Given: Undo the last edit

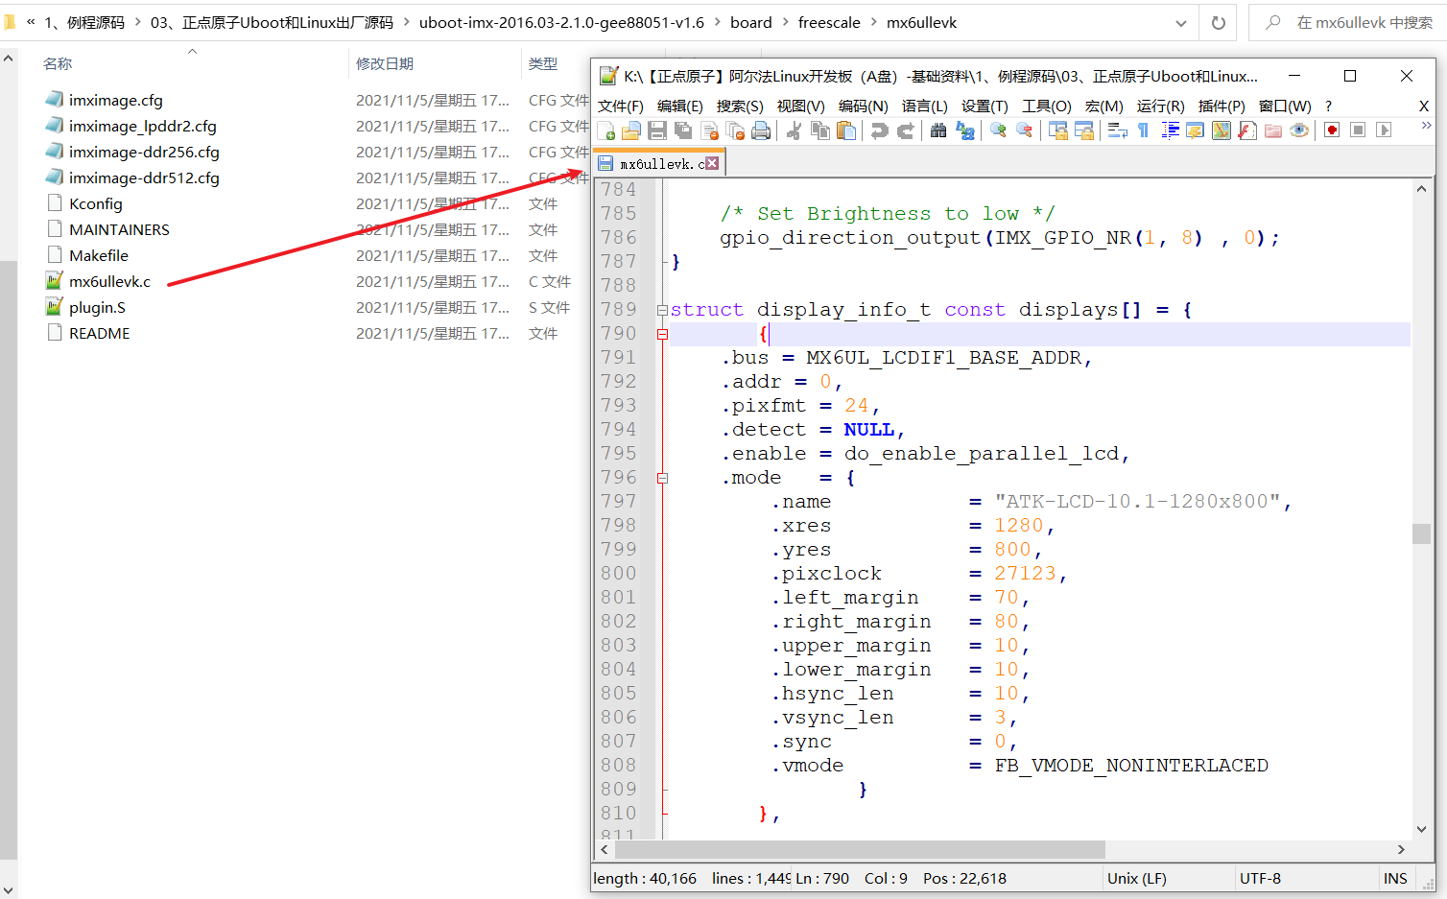Looking at the screenshot, I should 879,130.
